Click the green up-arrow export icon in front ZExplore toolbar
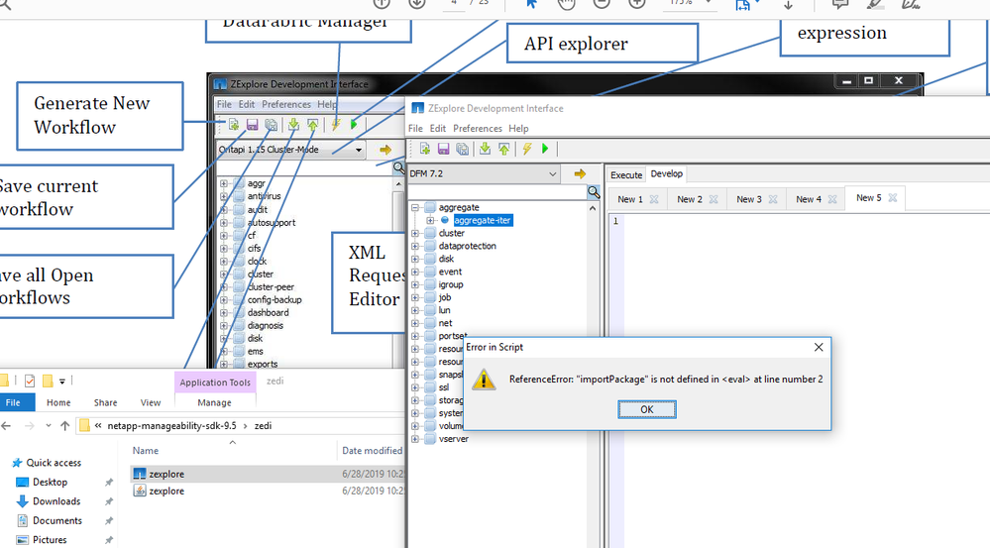This screenshot has width=990, height=548. (x=503, y=149)
